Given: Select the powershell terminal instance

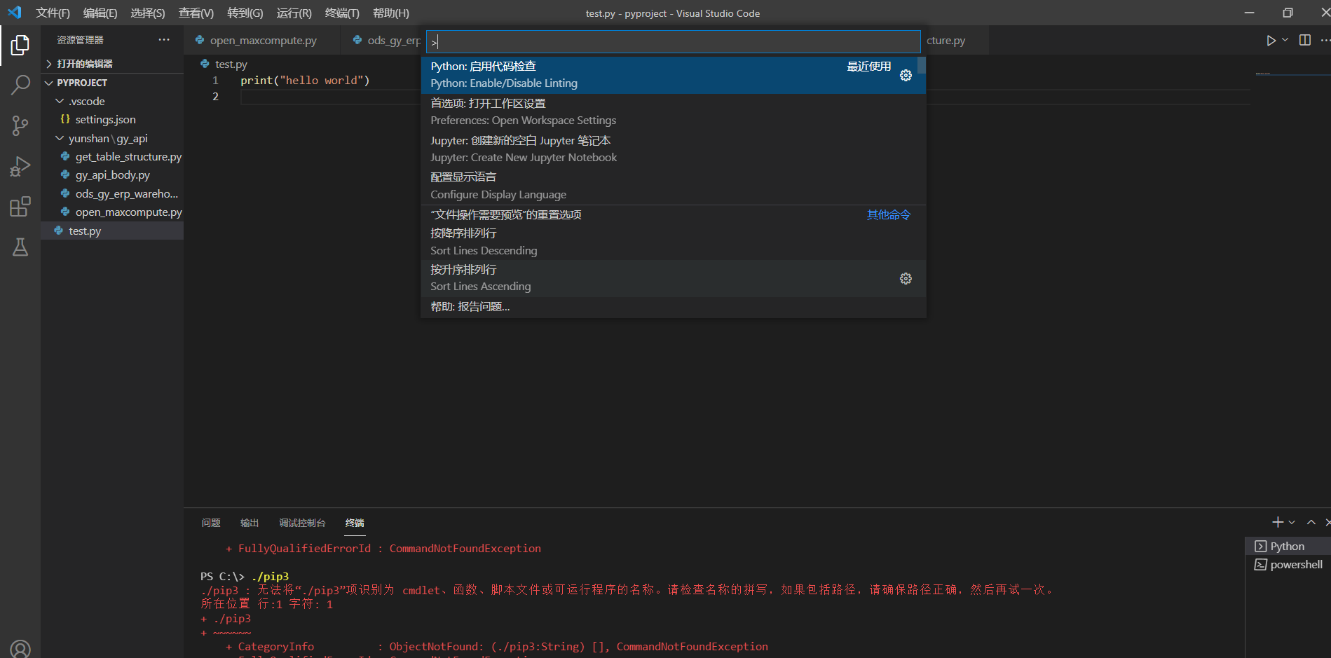Looking at the screenshot, I should point(1288,565).
